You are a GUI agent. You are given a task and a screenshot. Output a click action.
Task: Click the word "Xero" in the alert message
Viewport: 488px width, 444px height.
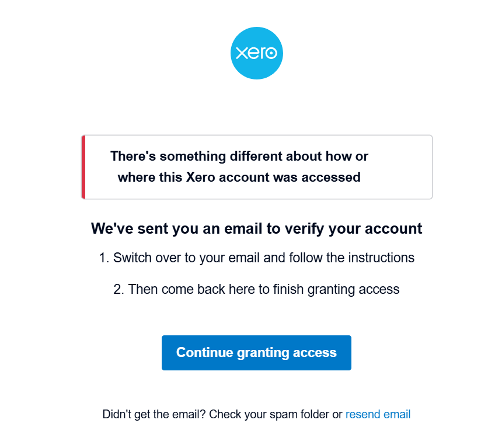coord(202,177)
